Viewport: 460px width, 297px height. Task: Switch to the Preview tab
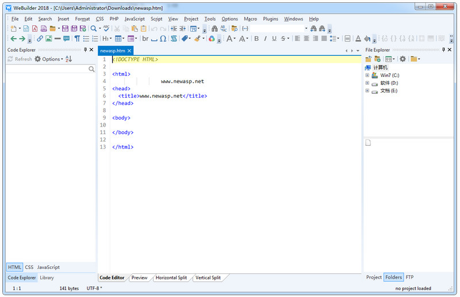[x=139, y=277]
